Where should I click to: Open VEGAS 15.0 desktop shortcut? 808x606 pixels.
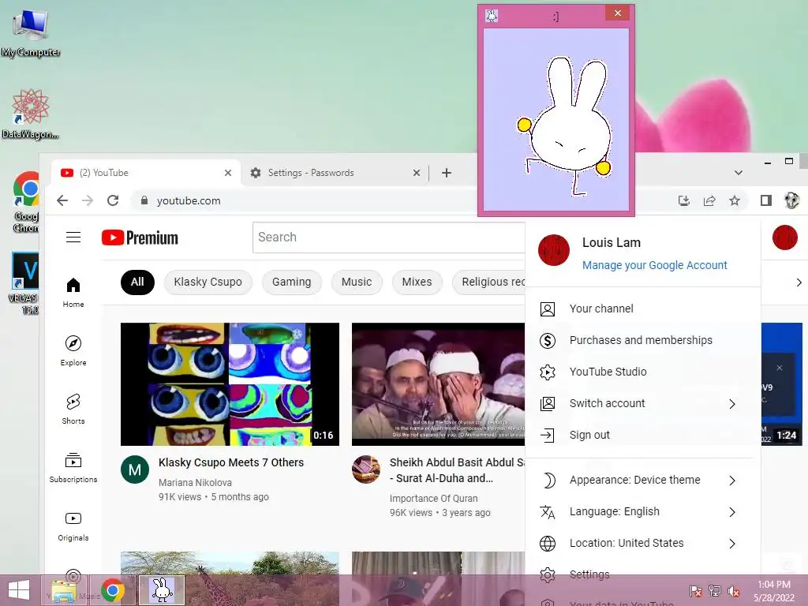pyautogui.click(x=24, y=282)
